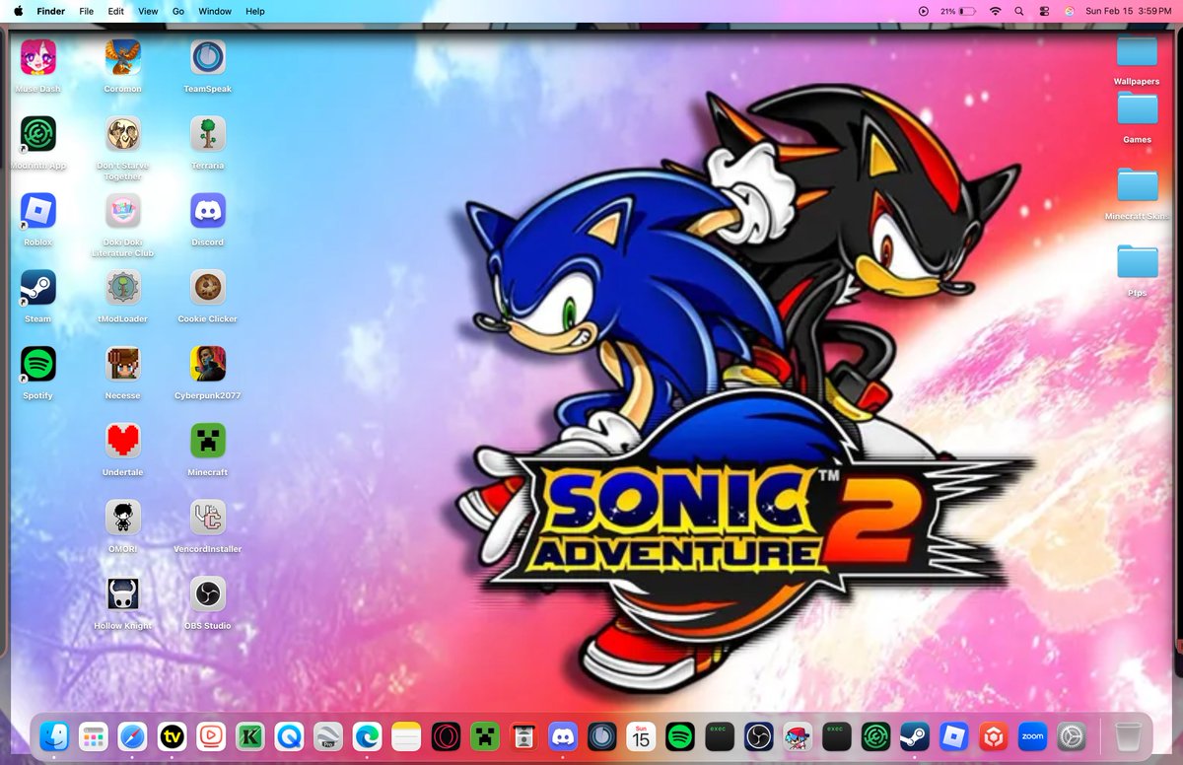Select the Don't Starve Together icon
Screen dimensions: 1183x765
click(x=123, y=134)
